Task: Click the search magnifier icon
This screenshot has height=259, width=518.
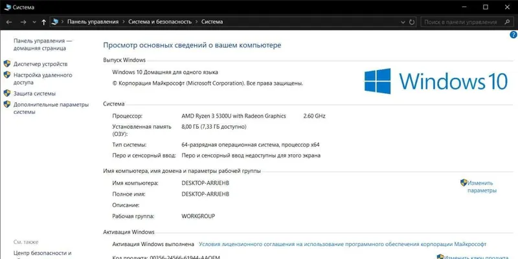Action: [507, 22]
